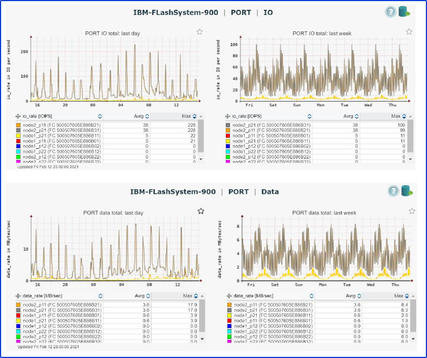Open help icon in PORT IO header
This screenshot has width=427, height=358.
coord(390,12)
